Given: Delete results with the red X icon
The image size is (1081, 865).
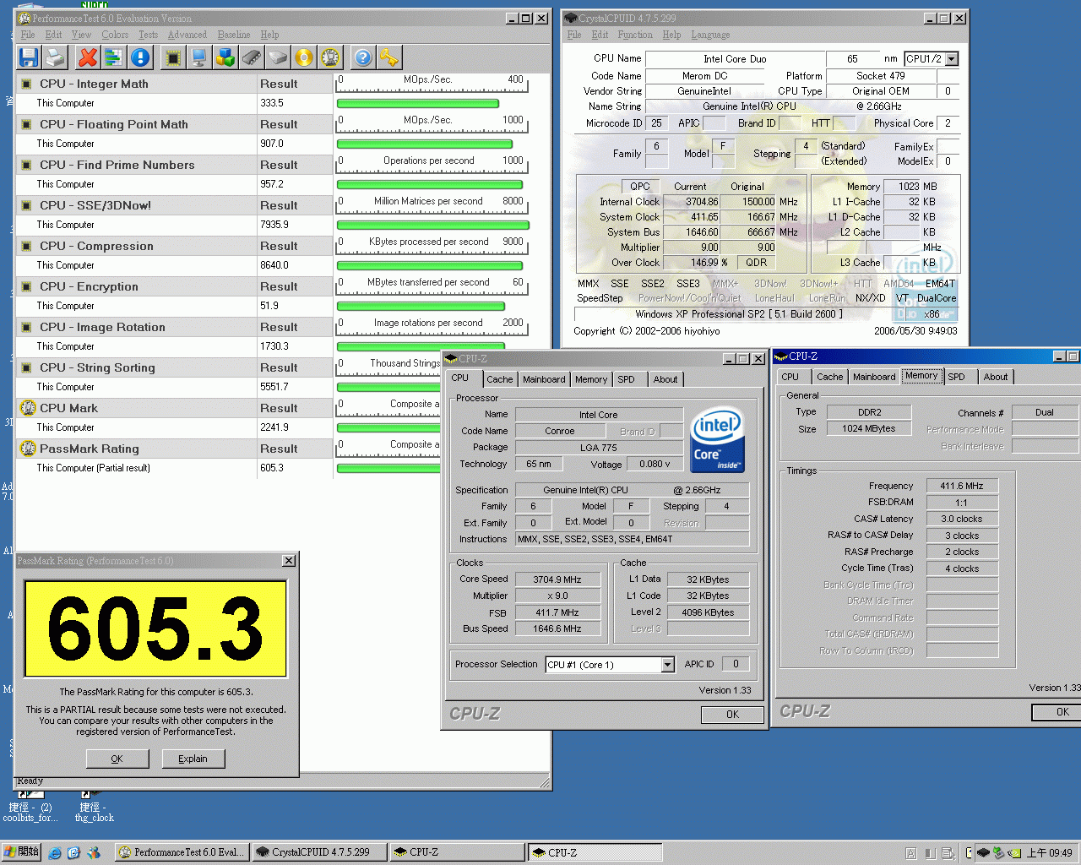Looking at the screenshot, I should coord(85,57).
